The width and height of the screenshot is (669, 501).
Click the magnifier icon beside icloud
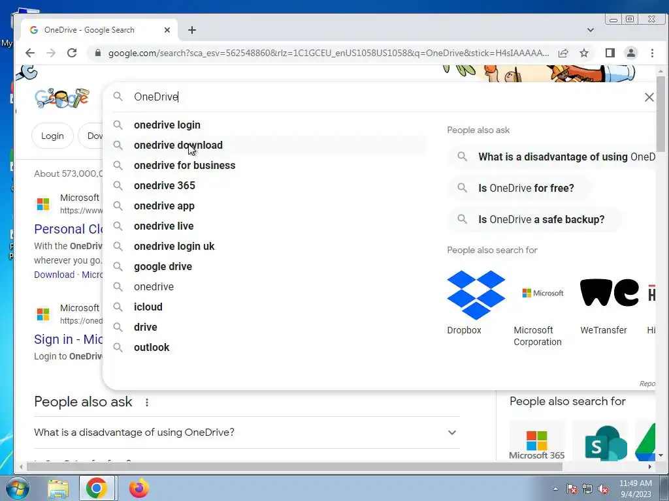tap(118, 307)
